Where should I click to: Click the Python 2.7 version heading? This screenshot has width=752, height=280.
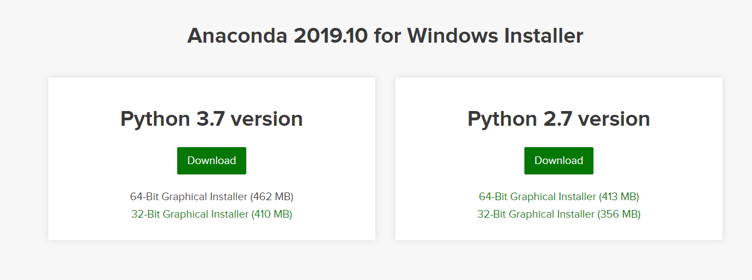click(558, 119)
